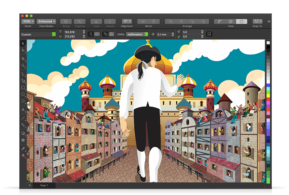289x195 pixels.
Task: Click the second Arrange order button
Action: pyautogui.click(x=182, y=21)
